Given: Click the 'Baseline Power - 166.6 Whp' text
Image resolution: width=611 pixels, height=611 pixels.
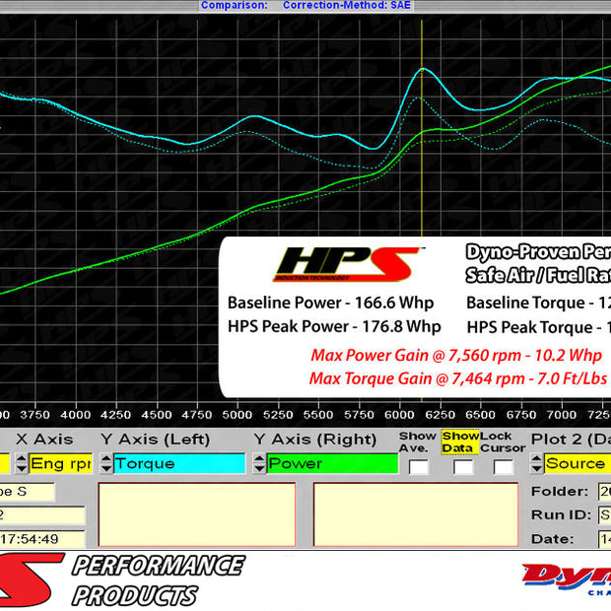Looking at the screenshot, I should (330, 303).
